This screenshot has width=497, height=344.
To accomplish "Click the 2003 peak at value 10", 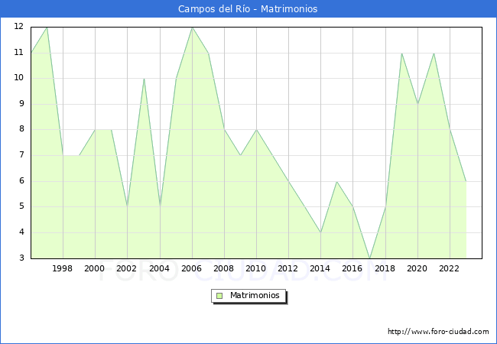I will coord(144,79).
